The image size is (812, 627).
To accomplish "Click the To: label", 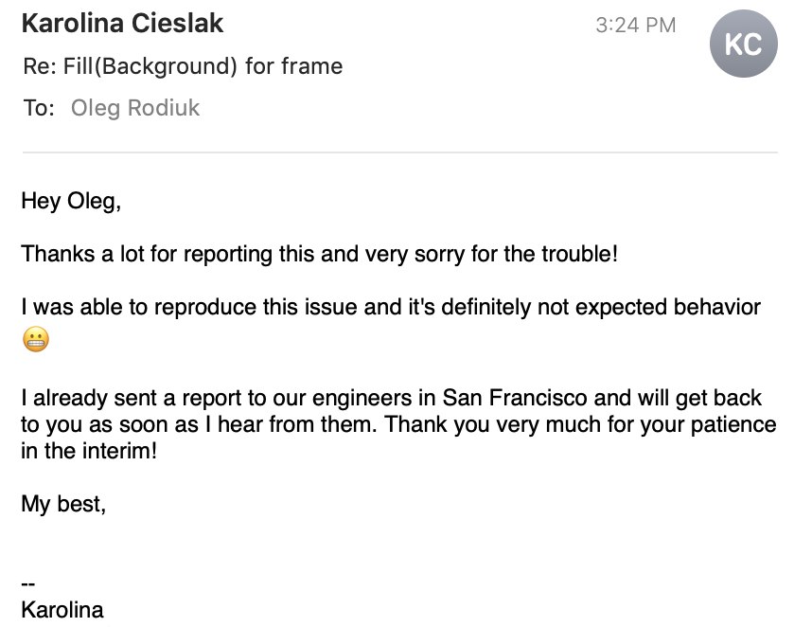I will (x=39, y=108).
